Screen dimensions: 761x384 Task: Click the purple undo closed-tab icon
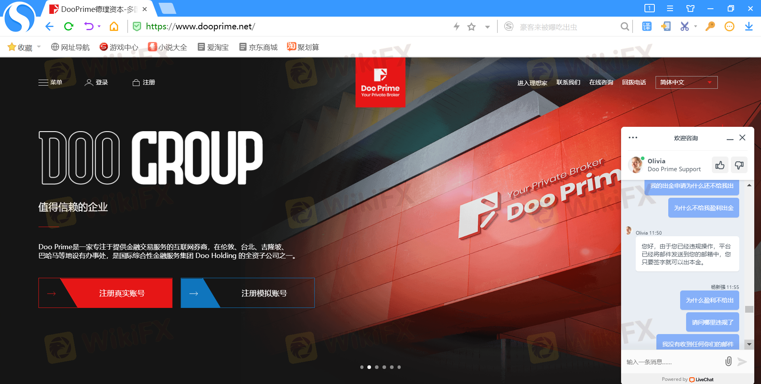pos(89,27)
